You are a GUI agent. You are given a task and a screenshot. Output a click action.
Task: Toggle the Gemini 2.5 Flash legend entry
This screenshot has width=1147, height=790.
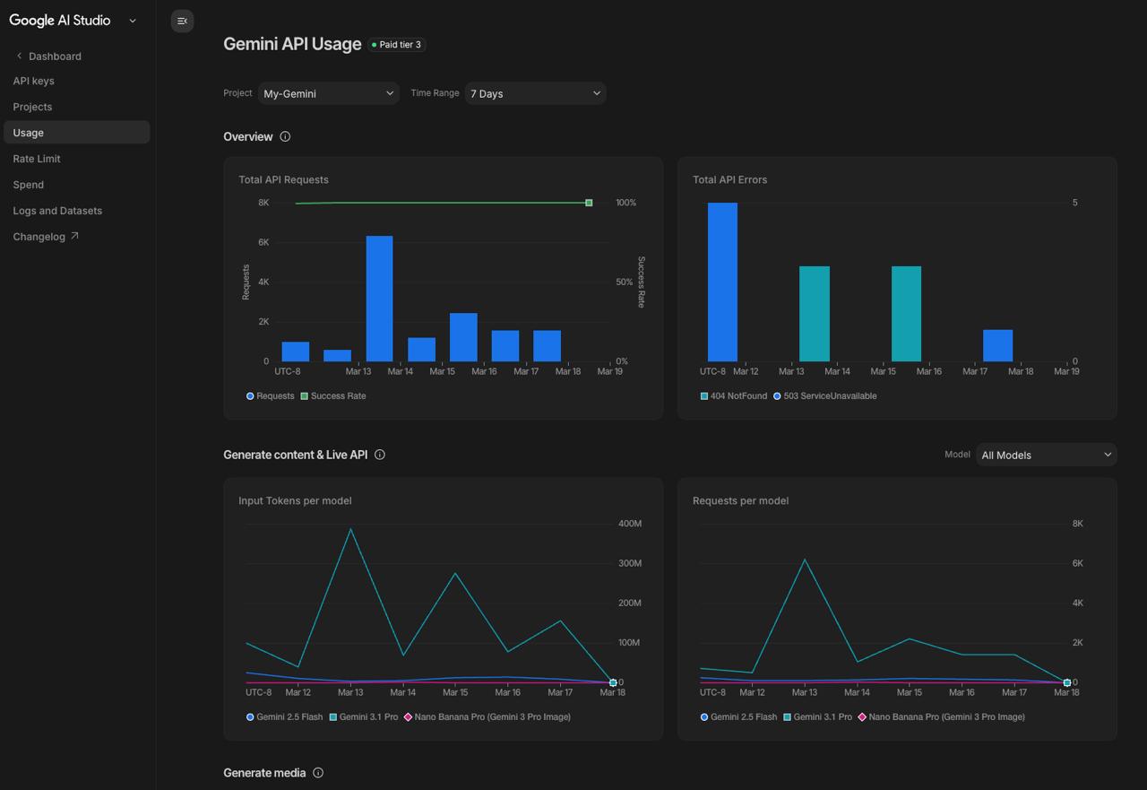[x=284, y=716]
